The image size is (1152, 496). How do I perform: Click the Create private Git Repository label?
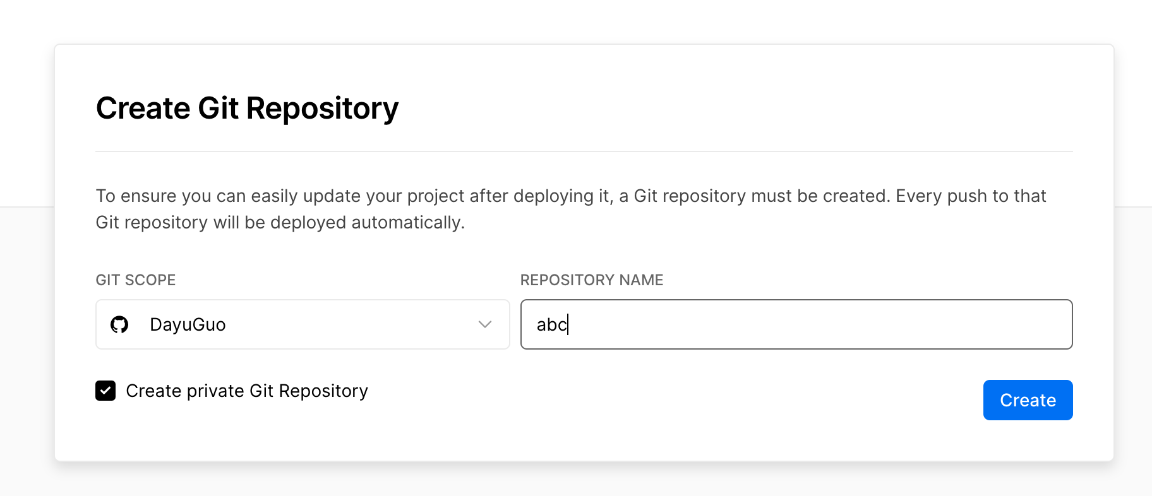246,391
